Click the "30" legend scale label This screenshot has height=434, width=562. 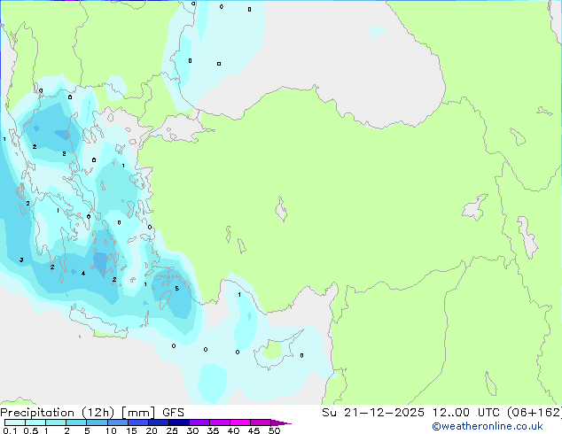[192, 430]
